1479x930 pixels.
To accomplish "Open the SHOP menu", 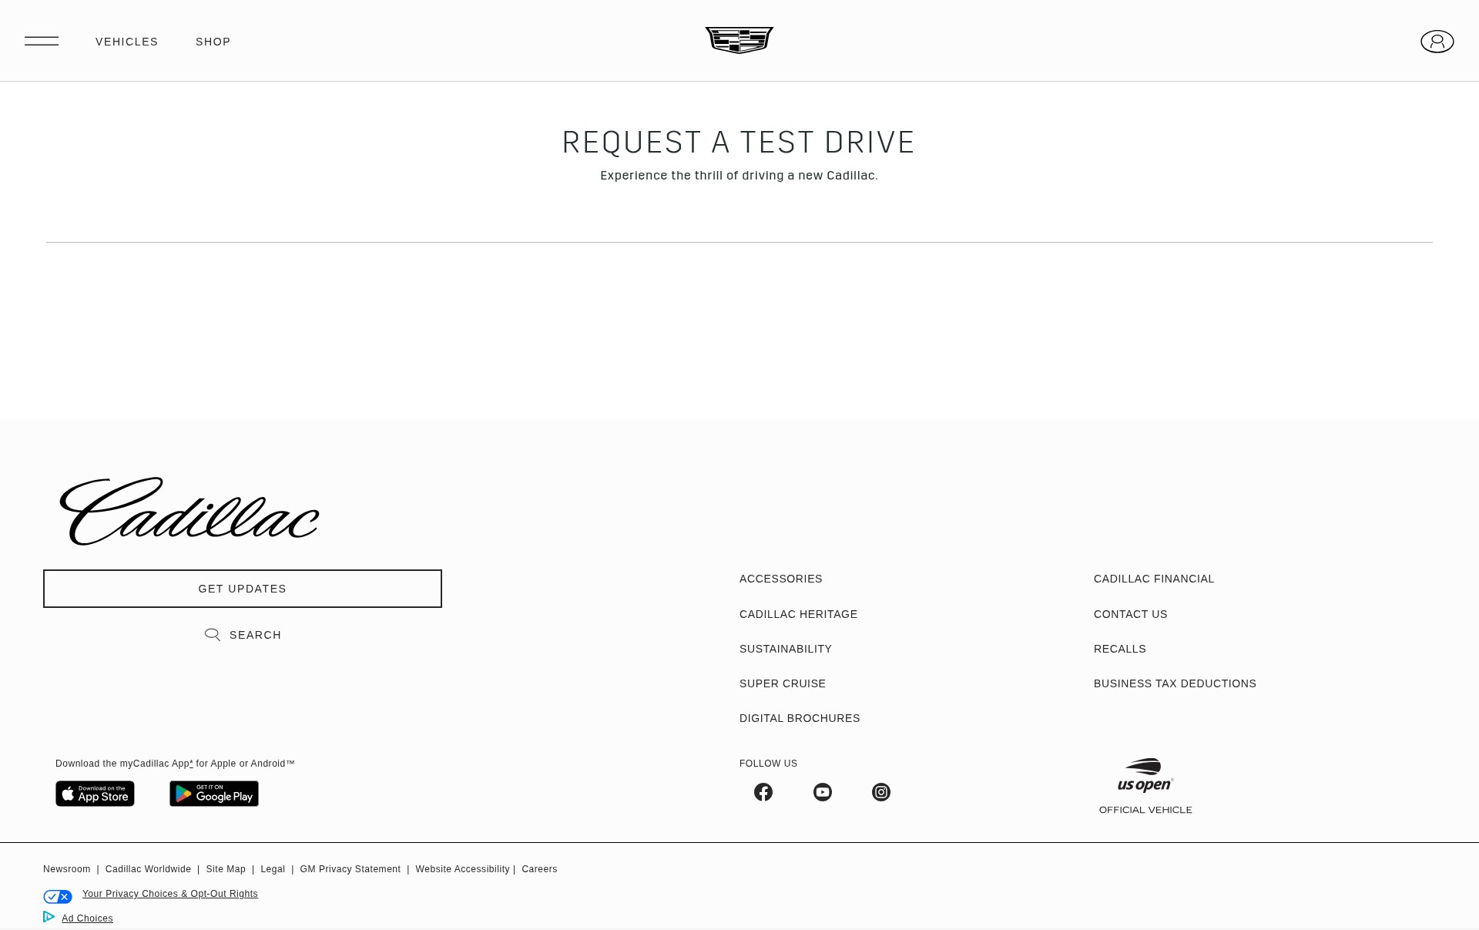I will [x=213, y=42].
